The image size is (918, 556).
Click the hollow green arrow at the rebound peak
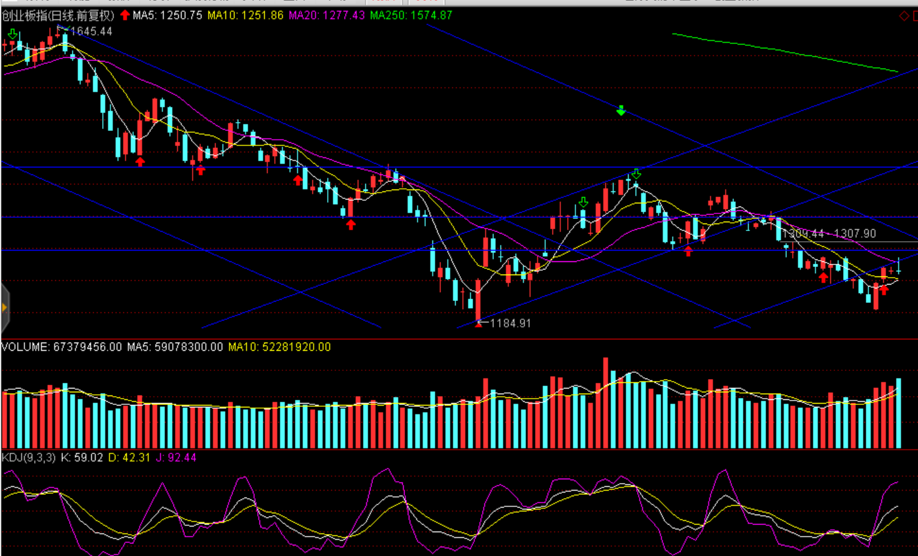pos(636,174)
